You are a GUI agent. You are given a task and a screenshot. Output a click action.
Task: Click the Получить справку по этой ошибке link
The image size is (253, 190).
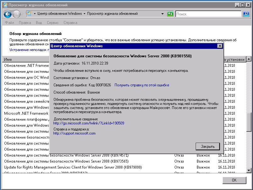pyautogui.click(x=142, y=85)
